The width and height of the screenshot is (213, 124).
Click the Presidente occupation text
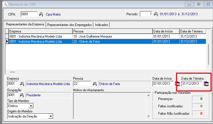coord(33,95)
